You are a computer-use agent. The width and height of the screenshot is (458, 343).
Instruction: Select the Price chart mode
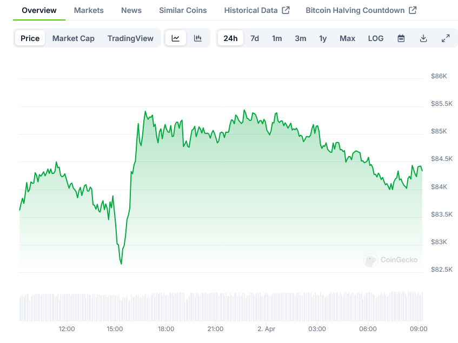pos(30,38)
